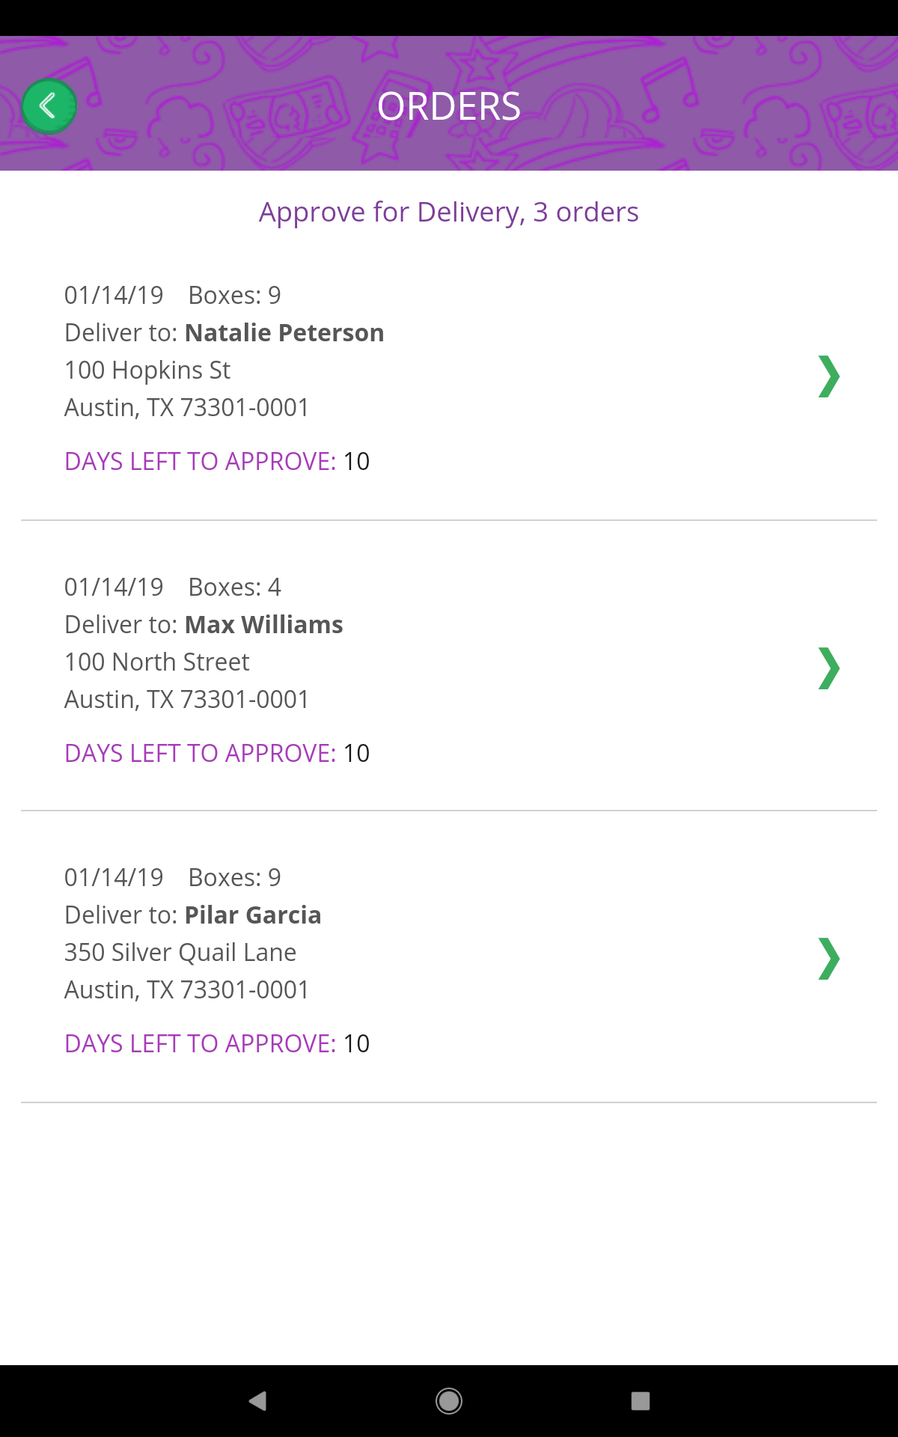898x1437 pixels.
Task: Tap days left to approve for Pilar
Action: pos(217,1044)
